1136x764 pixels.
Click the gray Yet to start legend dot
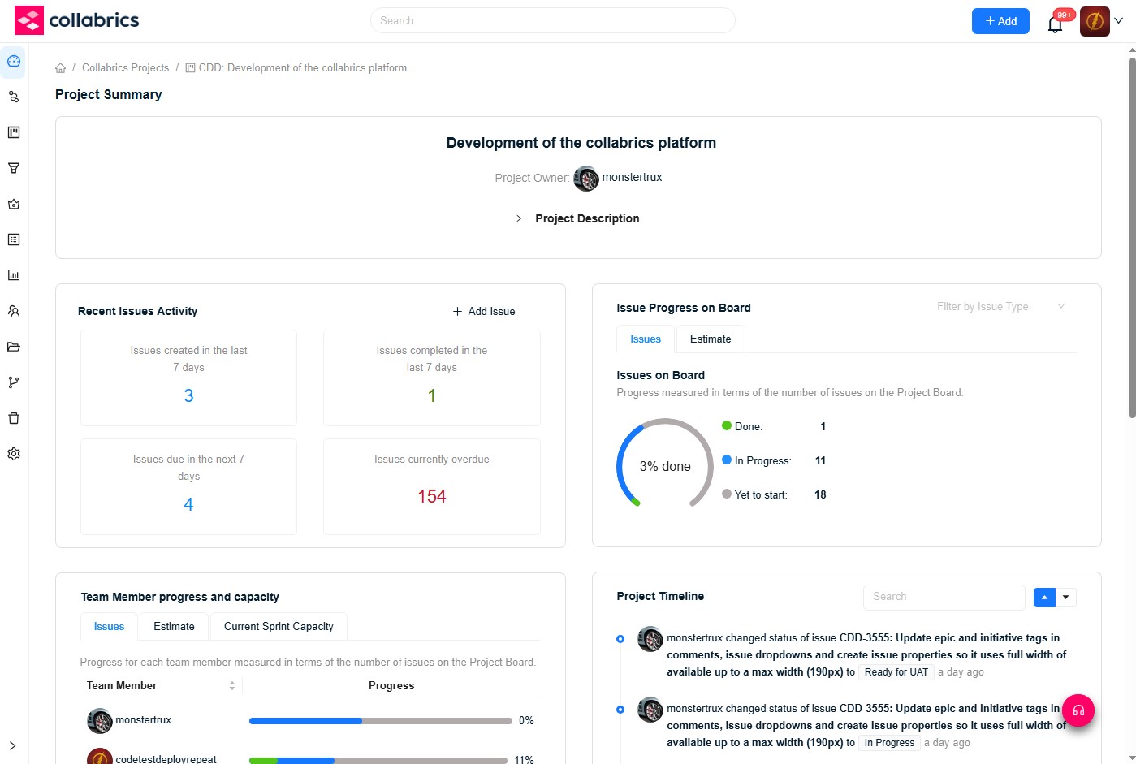pos(727,494)
